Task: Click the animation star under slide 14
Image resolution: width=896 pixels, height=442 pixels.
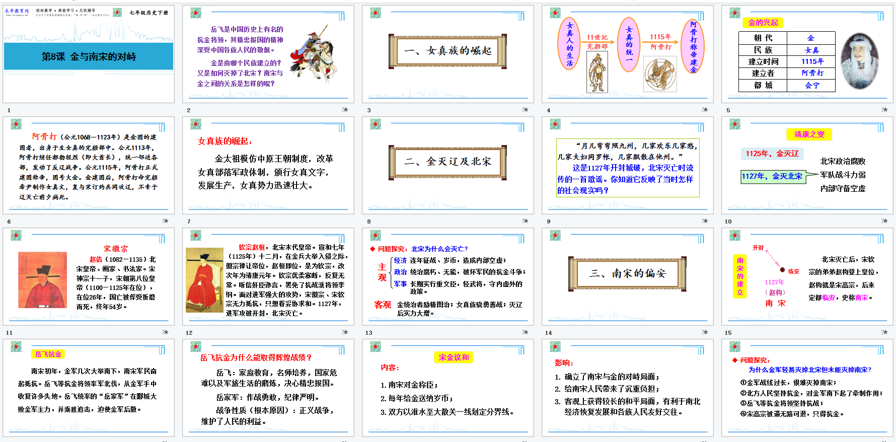Action: coord(705,332)
